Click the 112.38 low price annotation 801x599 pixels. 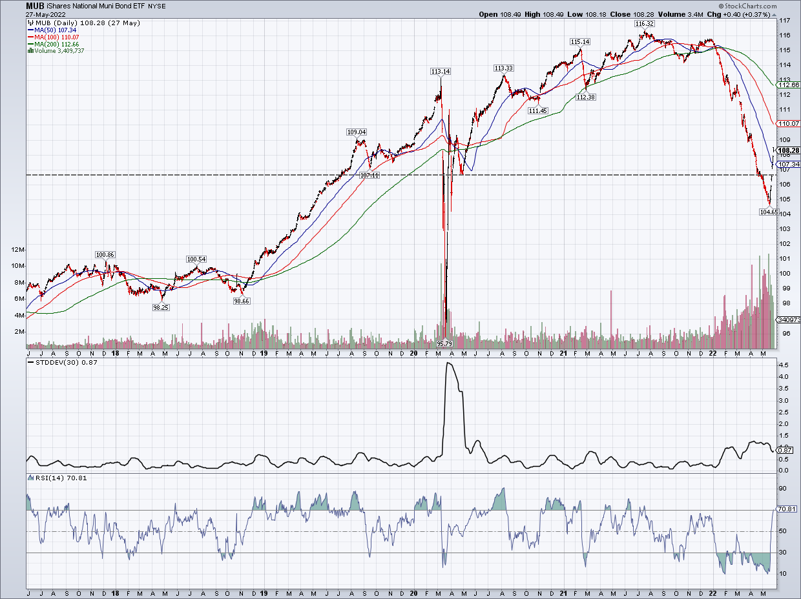pos(585,97)
